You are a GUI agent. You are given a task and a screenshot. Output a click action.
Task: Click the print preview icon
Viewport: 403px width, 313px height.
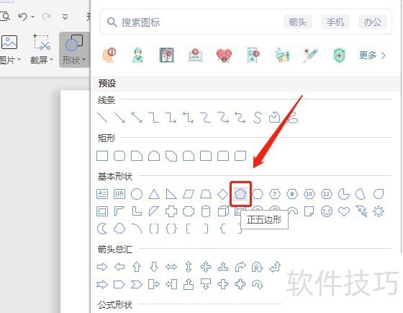click(4, 17)
